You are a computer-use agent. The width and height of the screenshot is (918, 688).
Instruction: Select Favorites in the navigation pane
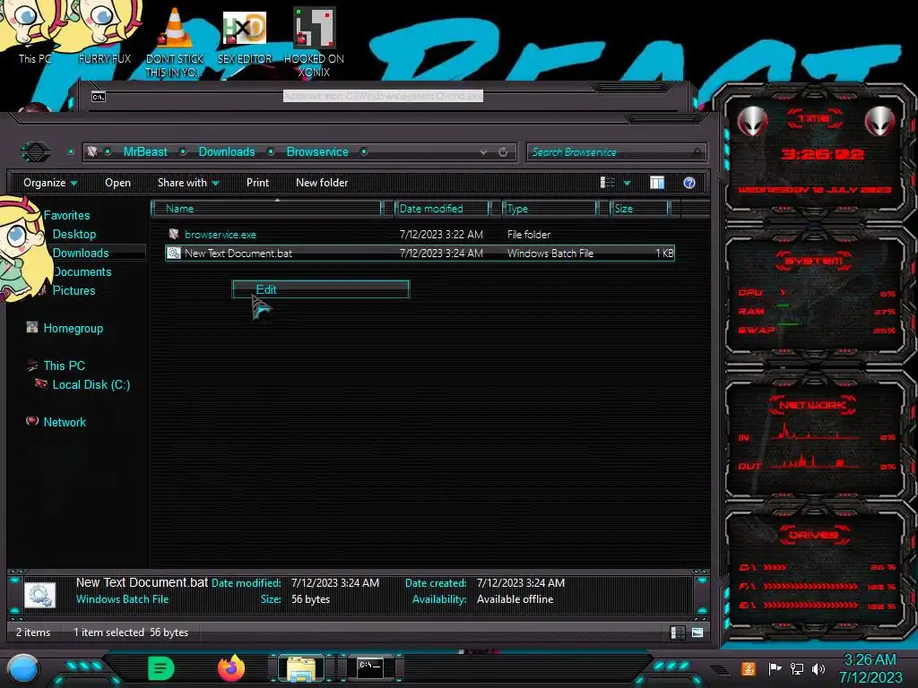pos(66,215)
